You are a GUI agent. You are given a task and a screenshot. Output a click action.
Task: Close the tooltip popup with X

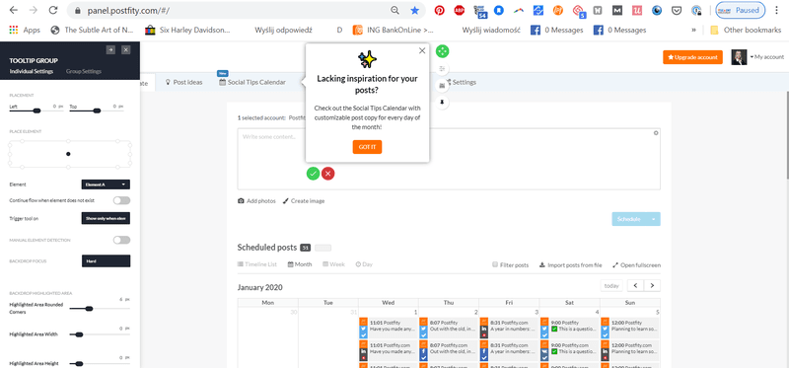(422, 50)
